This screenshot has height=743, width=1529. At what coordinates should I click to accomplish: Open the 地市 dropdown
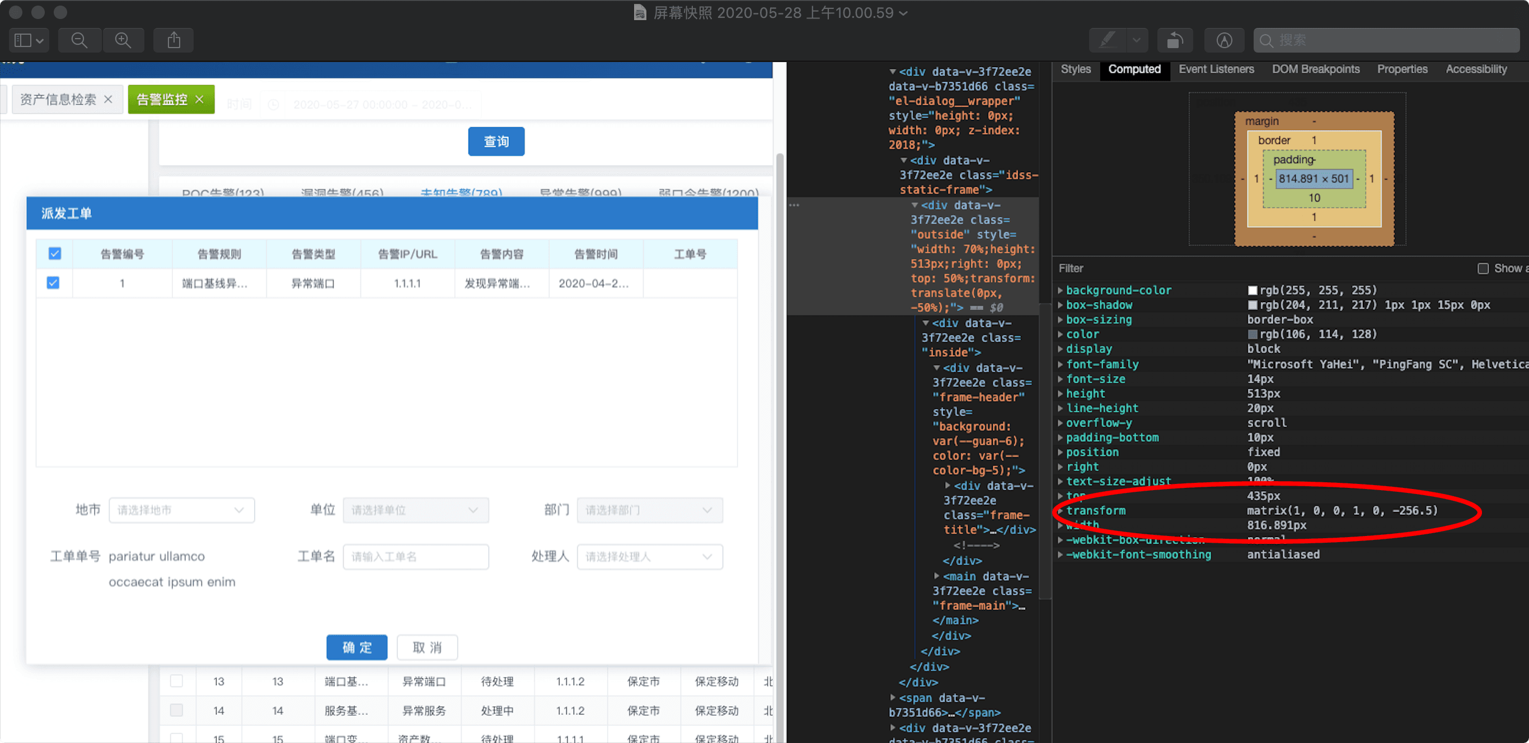tap(182, 510)
